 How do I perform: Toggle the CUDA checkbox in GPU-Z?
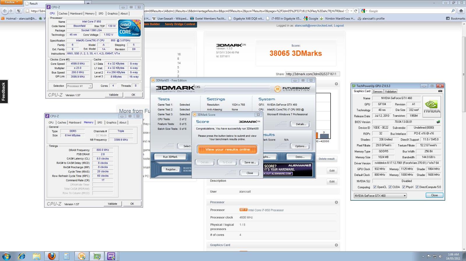390,187
